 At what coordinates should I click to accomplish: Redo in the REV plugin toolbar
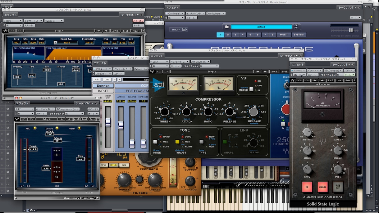coord(20,31)
